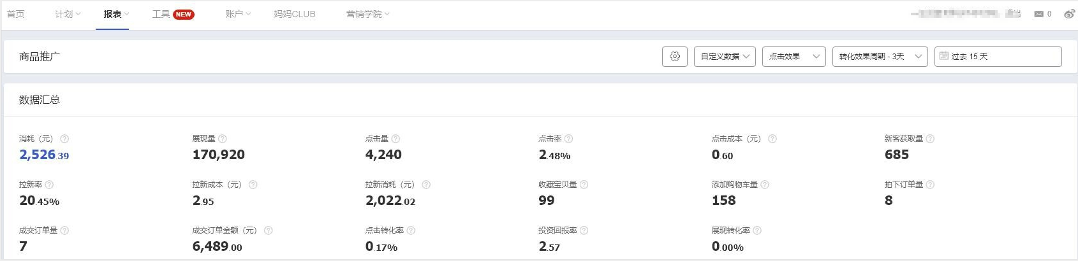Click the help icon beside 新客获取量

click(930, 139)
